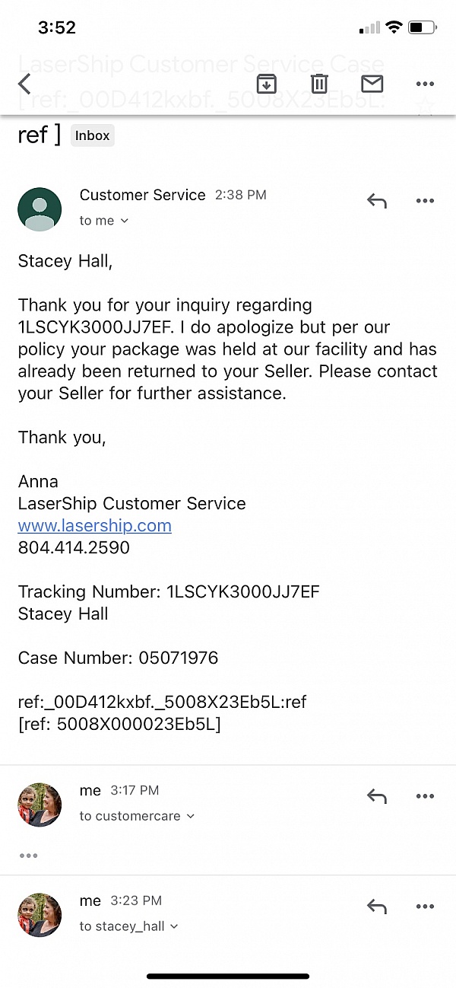This screenshot has height=988, width=456.
Task: Show trimmed content via the ellipsis
Action: (29, 856)
